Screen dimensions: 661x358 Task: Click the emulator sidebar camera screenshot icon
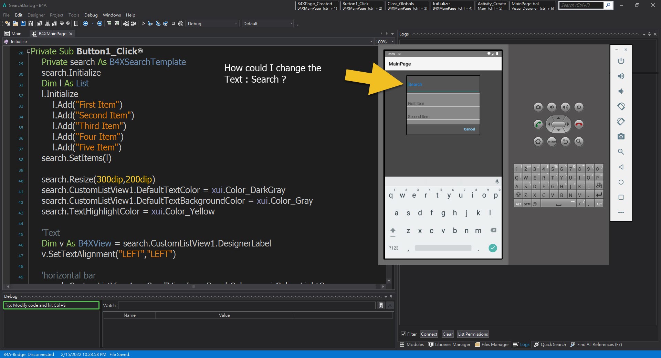(621, 137)
